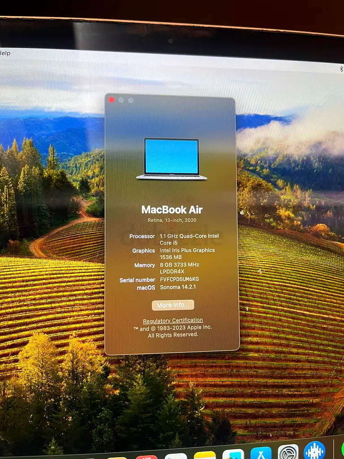Open App Store from the dock
Screen dimensions: 344x459
(x=261, y=453)
